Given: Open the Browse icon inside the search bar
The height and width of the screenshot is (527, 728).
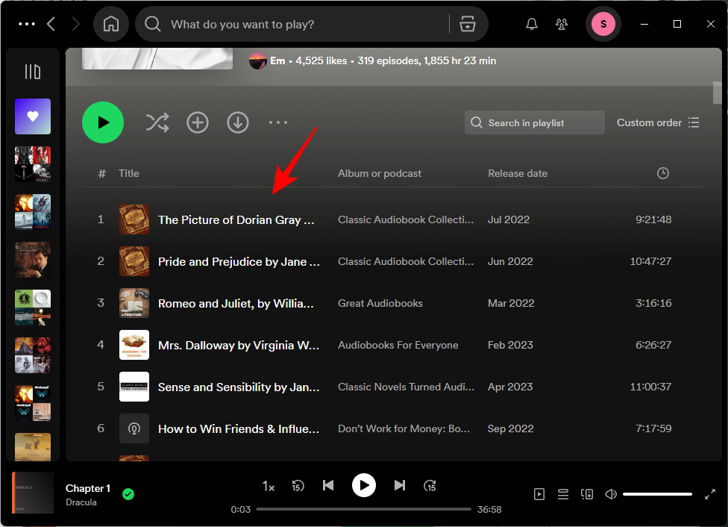Looking at the screenshot, I should [468, 25].
